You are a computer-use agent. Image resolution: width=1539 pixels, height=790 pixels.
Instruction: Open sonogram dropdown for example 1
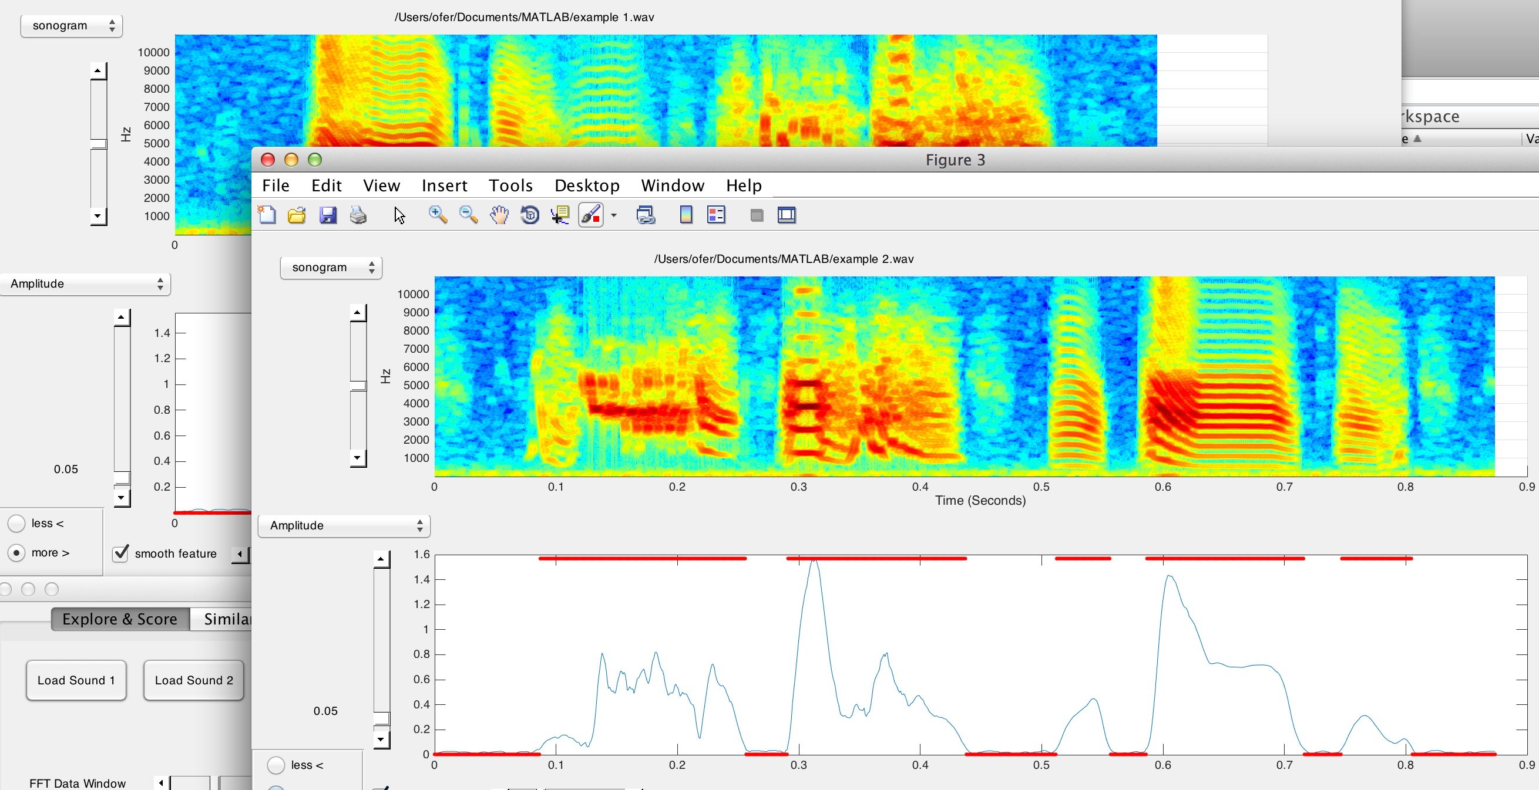(x=71, y=26)
